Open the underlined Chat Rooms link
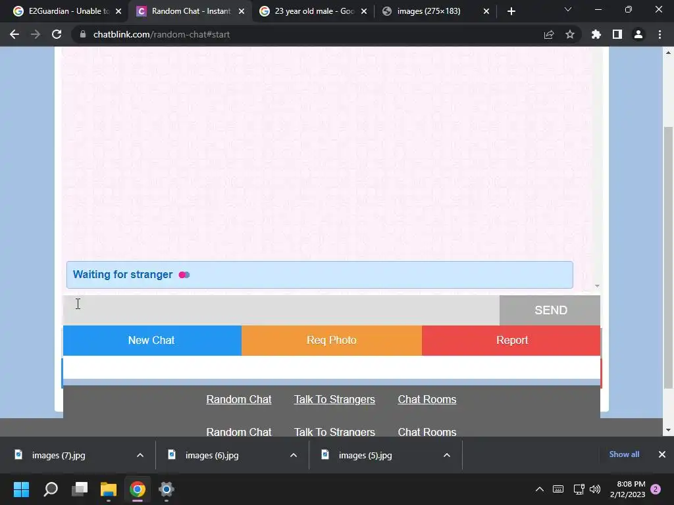 coord(427,399)
